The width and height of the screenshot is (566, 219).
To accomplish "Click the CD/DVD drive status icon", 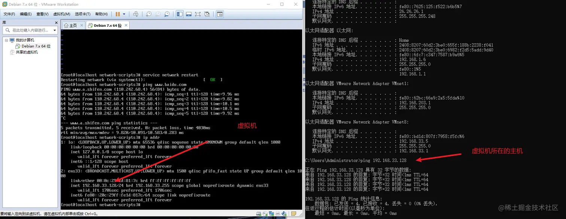I will (x=265, y=214).
